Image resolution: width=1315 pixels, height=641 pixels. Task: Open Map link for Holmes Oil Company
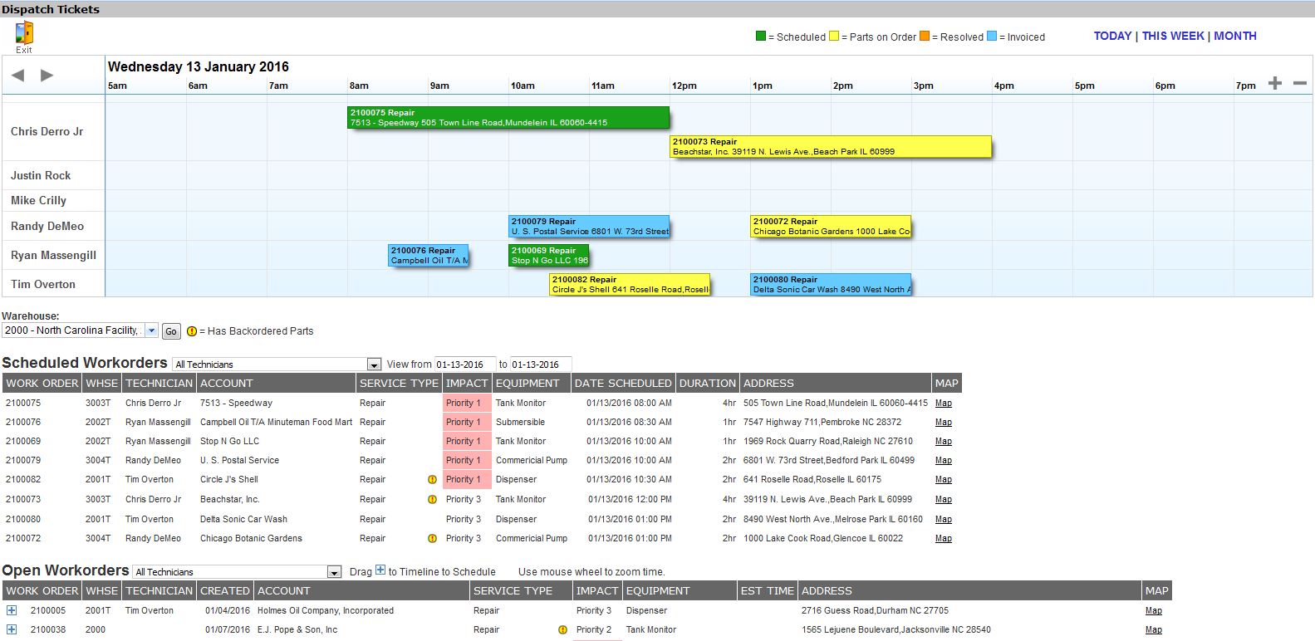pyautogui.click(x=1154, y=611)
